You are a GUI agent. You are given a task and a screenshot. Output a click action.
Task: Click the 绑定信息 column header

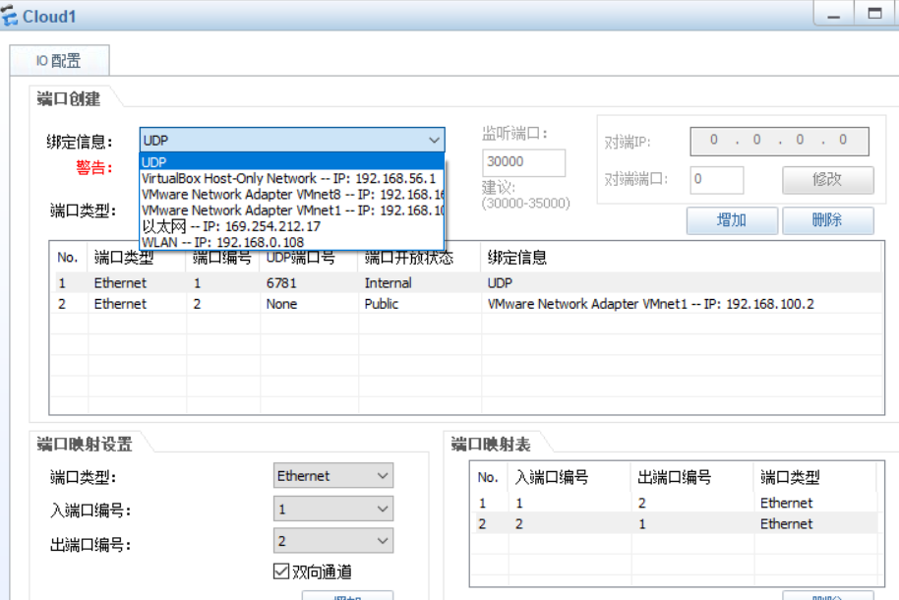point(681,257)
